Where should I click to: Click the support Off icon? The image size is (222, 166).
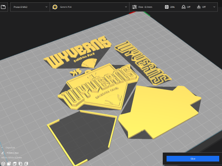click(x=184, y=7)
